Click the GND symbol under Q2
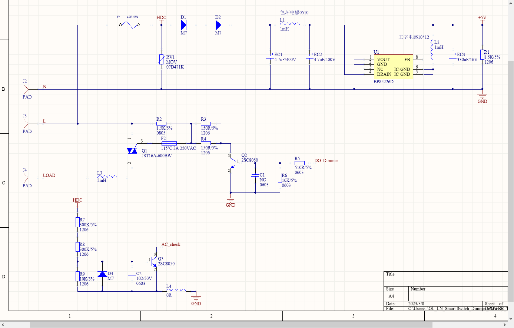 tap(231, 199)
